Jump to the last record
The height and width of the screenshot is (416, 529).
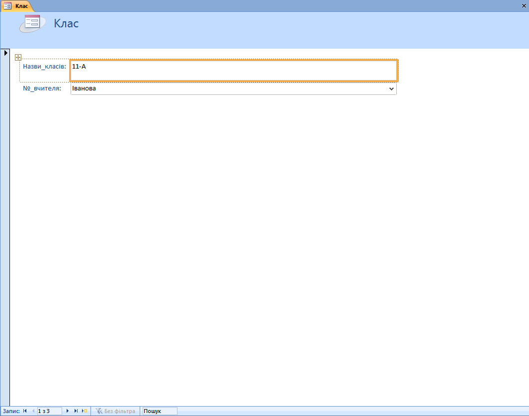click(x=76, y=411)
